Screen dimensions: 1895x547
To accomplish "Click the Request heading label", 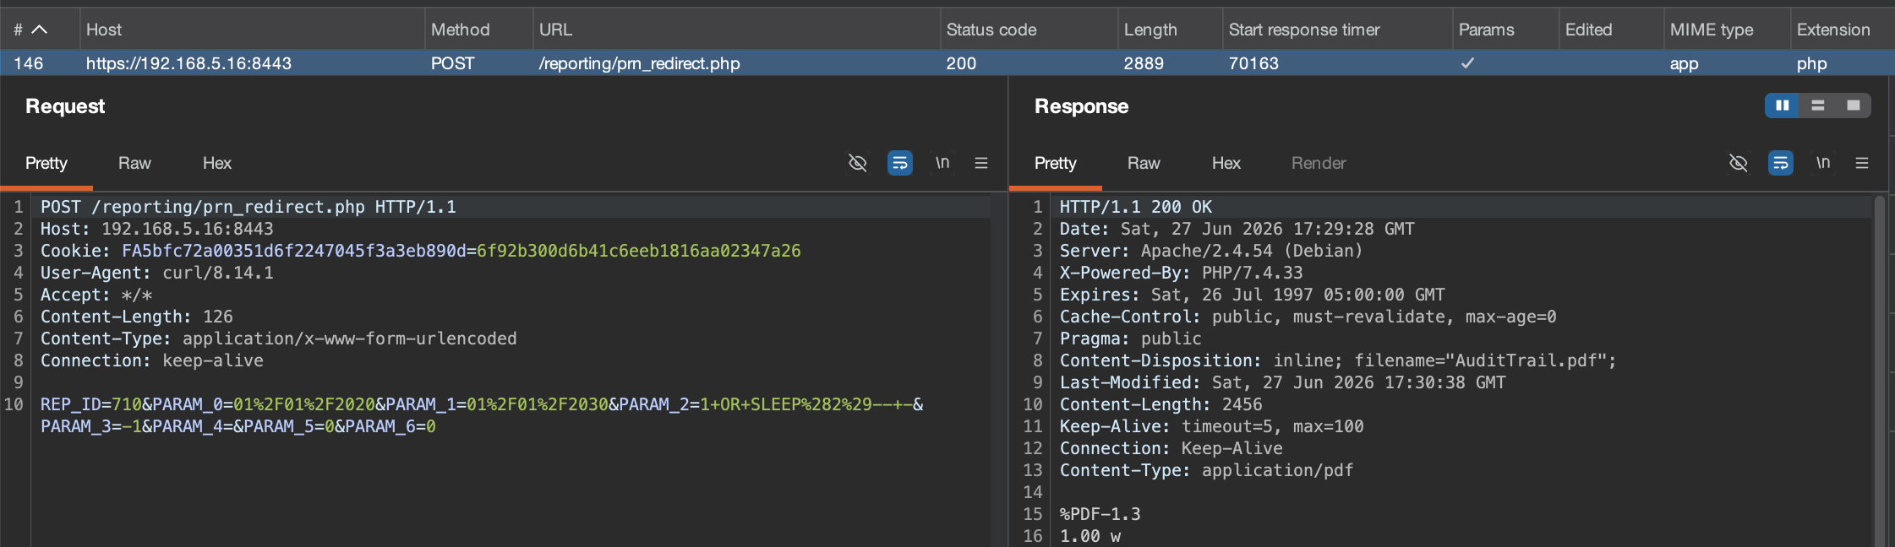I will 65,106.
